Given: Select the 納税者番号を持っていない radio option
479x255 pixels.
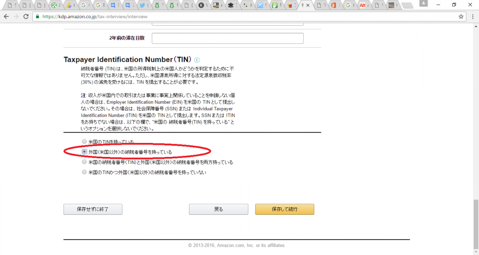Looking at the screenshot, I should [x=84, y=172].
